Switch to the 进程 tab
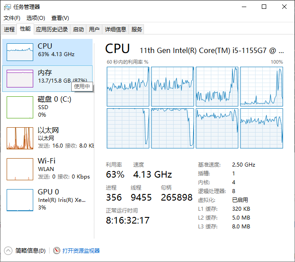The width and height of the screenshot is (295, 262). 9,30
